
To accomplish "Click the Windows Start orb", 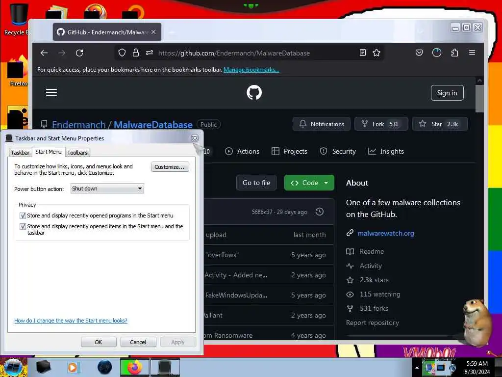I will coord(13,367).
